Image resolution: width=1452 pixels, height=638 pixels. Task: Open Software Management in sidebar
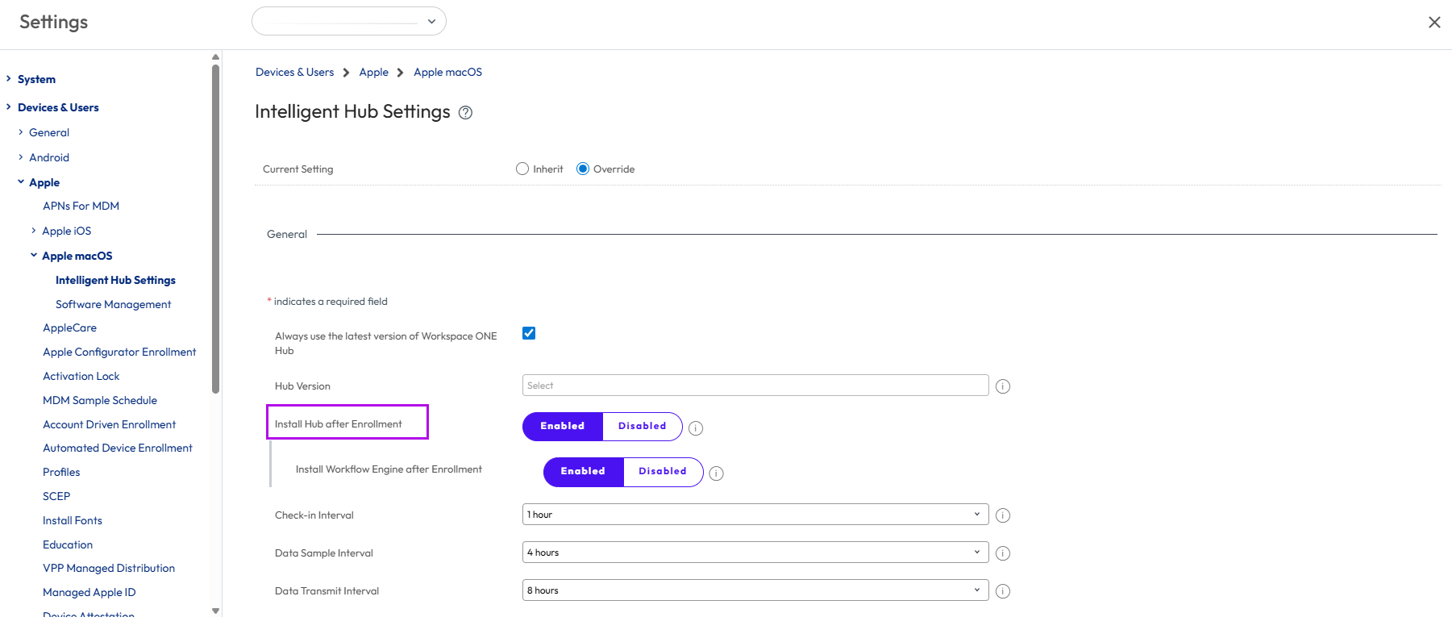pyautogui.click(x=114, y=304)
